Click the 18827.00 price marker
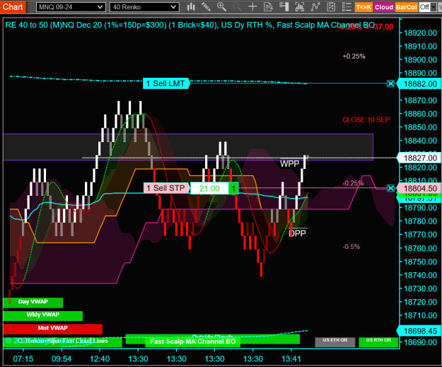The width and height of the screenshot is (442, 367). point(420,158)
